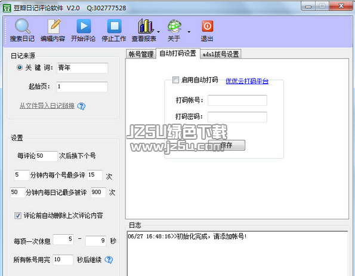Click the green app logo in title bar
Image resolution: width=355 pixels, height=276 pixels.
click(7, 8)
